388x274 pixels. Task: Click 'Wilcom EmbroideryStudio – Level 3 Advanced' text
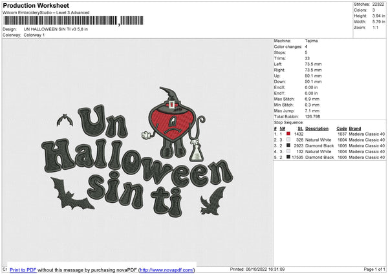point(46,13)
